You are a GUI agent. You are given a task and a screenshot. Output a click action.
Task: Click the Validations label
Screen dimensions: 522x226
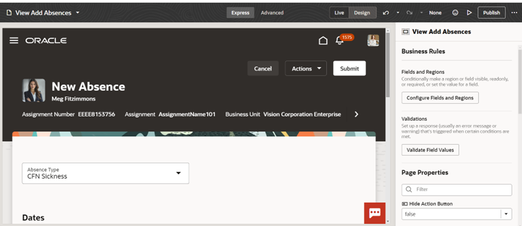tap(414, 119)
